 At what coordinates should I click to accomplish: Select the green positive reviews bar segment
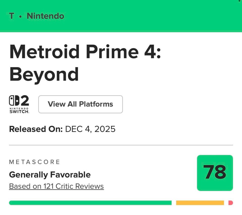tap(90, 203)
